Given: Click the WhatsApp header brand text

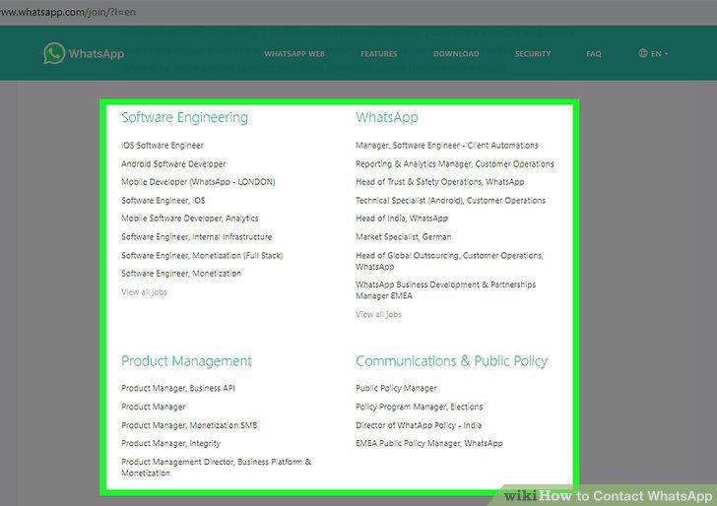Looking at the screenshot, I should (97, 53).
